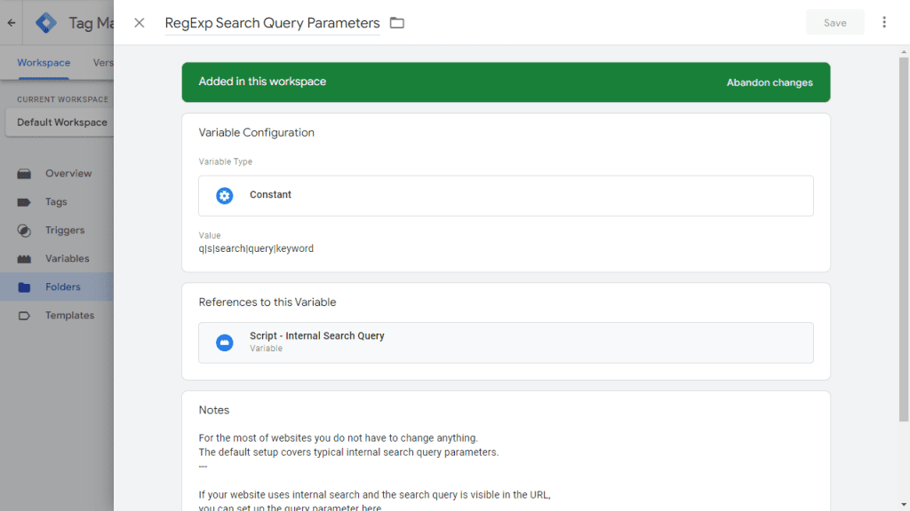The image size is (910, 511).
Task: Open the Default Workspace selector
Action: click(x=60, y=122)
